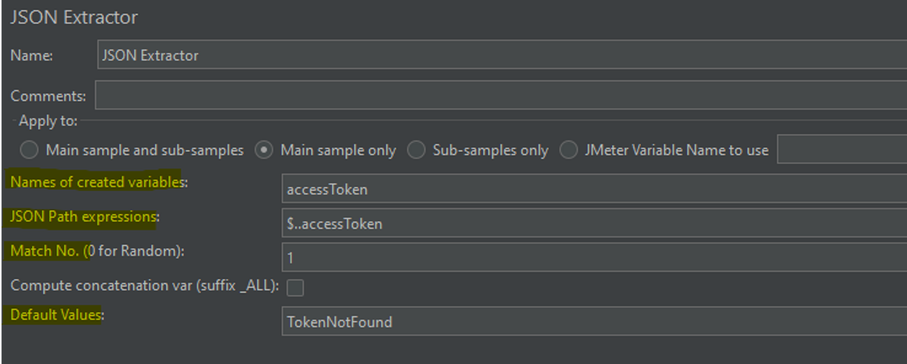Click the empty Comments field
The height and width of the screenshot is (364, 907).
[x=500, y=96]
